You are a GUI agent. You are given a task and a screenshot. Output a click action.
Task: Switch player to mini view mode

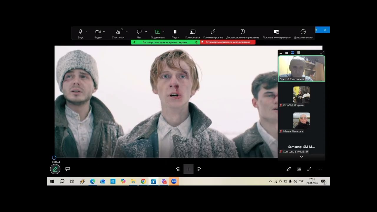[299, 169]
